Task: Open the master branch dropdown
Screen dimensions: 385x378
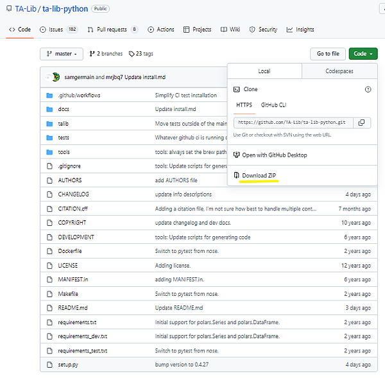Action: pyautogui.click(x=62, y=54)
